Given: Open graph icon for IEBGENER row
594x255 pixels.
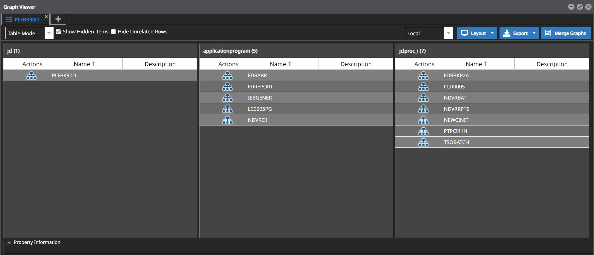Looking at the screenshot, I should tap(227, 98).
